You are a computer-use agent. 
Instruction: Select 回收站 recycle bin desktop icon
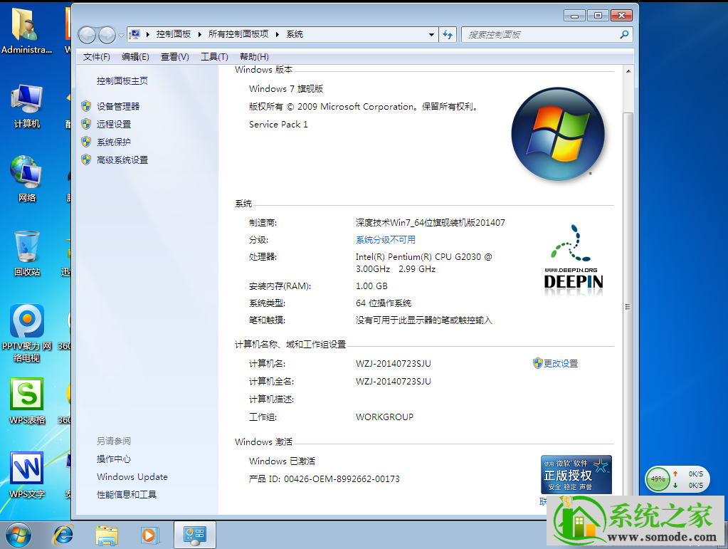click(26, 253)
